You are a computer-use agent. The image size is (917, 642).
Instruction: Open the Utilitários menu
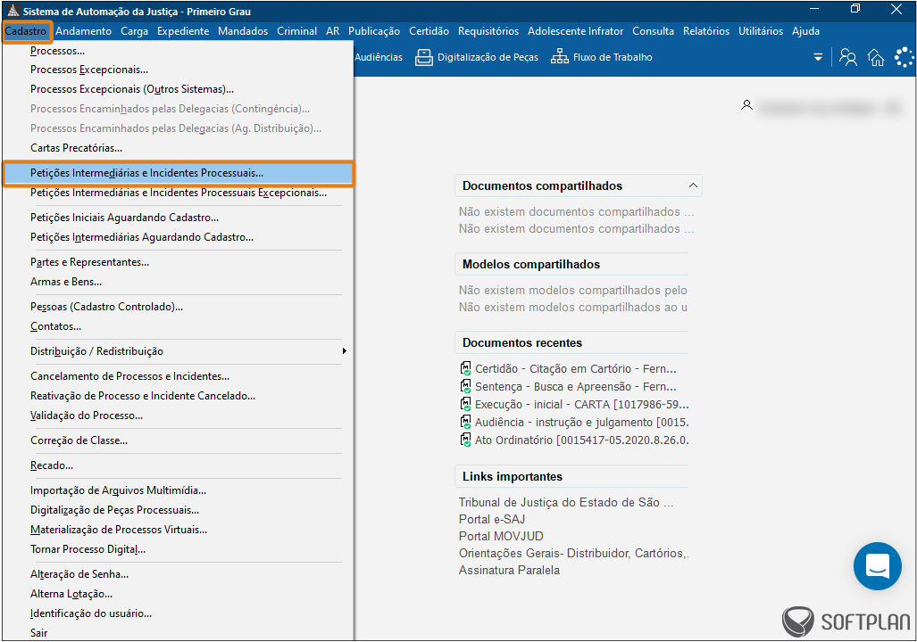761,31
